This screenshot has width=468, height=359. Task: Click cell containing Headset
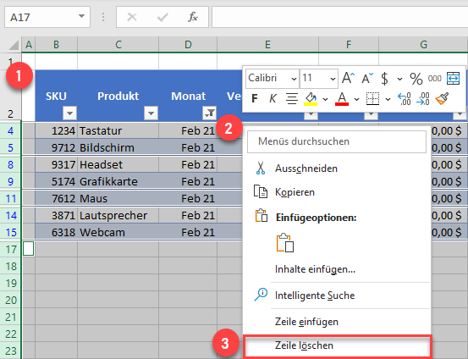click(118, 164)
